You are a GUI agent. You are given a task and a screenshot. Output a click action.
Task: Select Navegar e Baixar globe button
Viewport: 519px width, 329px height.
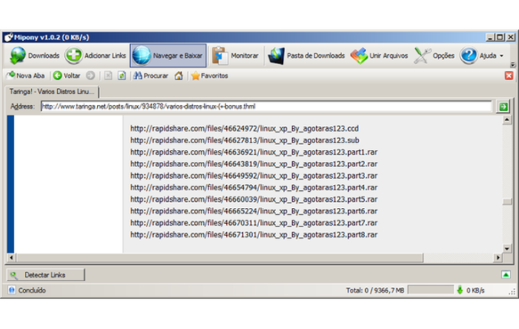[x=168, y=55]
